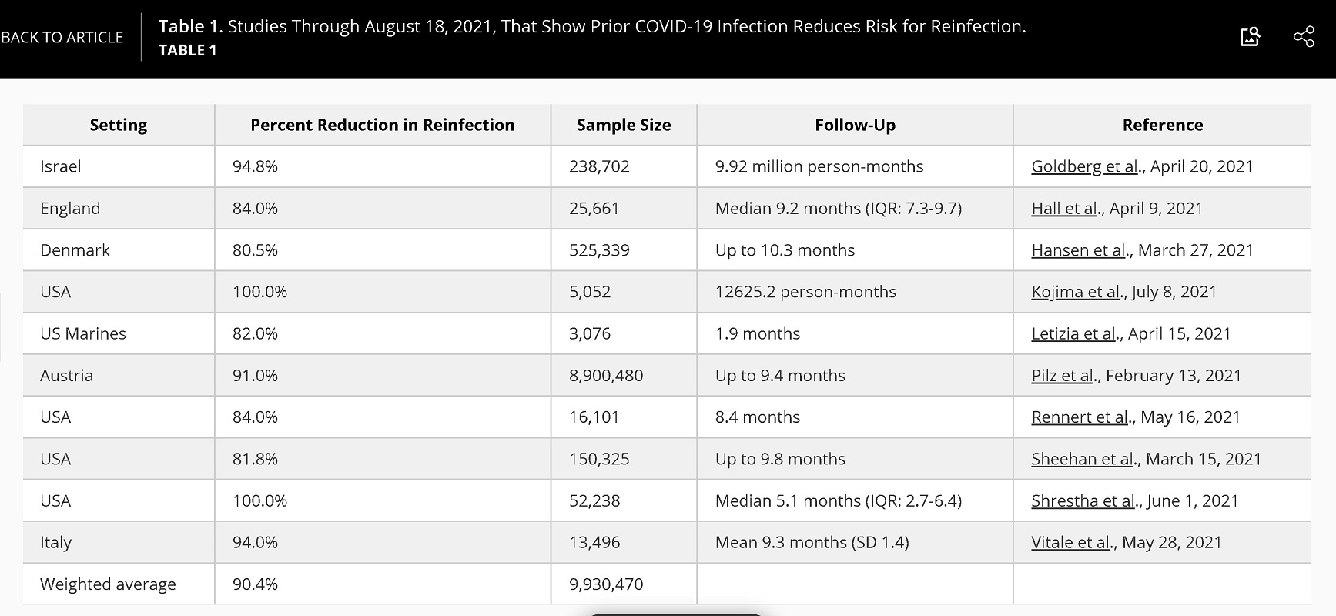Follow the Rennert et al. link
This screenshot has width=1336, height=616.
(x=1081, y=417)
